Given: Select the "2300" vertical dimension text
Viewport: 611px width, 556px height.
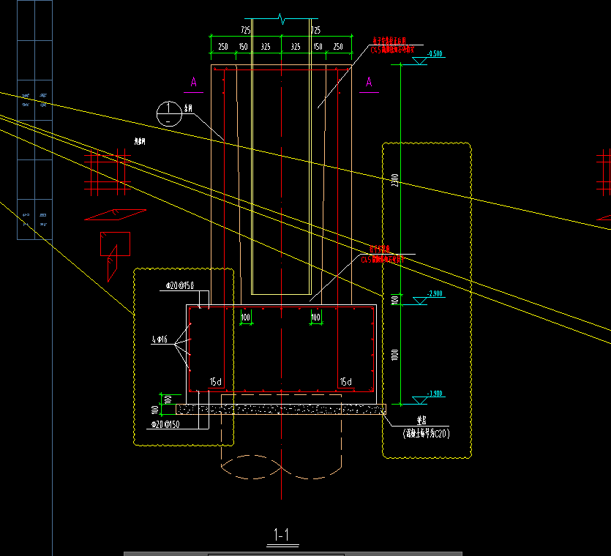Looking at the screenshot, I should (394, 180).
